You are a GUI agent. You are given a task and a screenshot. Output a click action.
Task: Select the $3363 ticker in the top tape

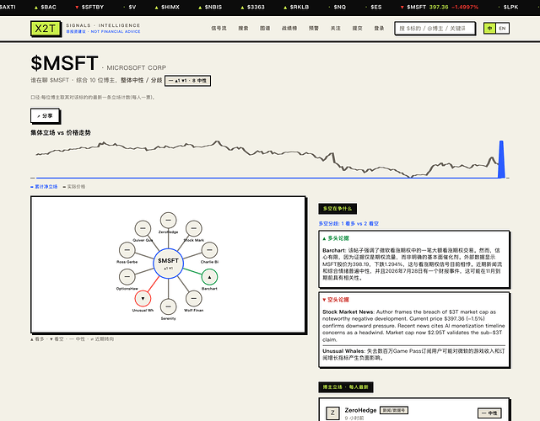[252, 7]
